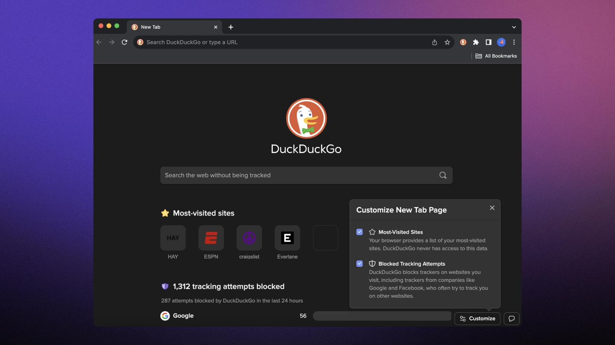Toggle the side panel icon
This screenshot has width=615, height=345.
point(489,42)
